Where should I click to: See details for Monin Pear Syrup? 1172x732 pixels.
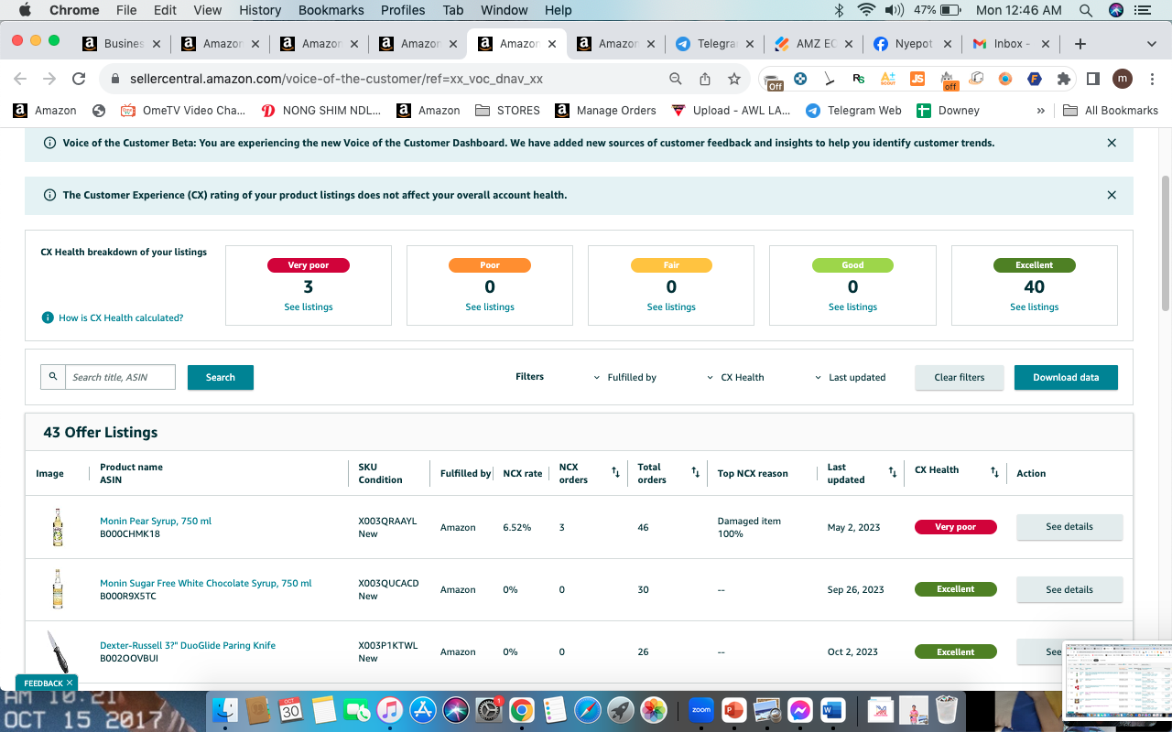pyautogui.click(x=1069, y=527)
